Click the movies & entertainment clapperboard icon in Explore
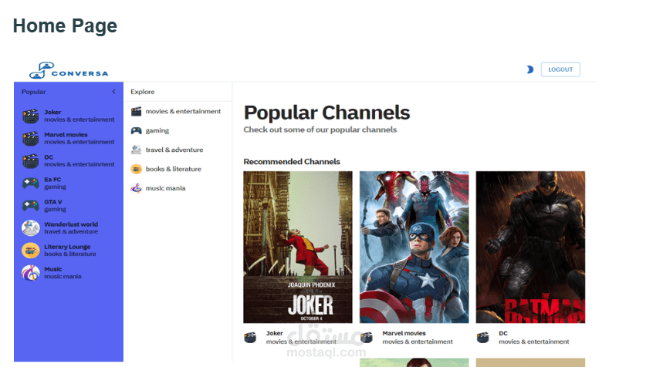 (136, 112)
